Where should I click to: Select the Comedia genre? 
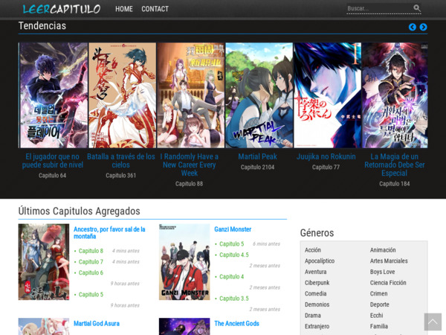315,294
